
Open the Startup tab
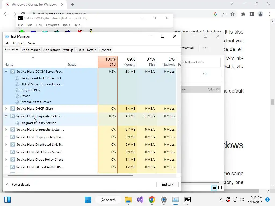(x=68, y=50)
